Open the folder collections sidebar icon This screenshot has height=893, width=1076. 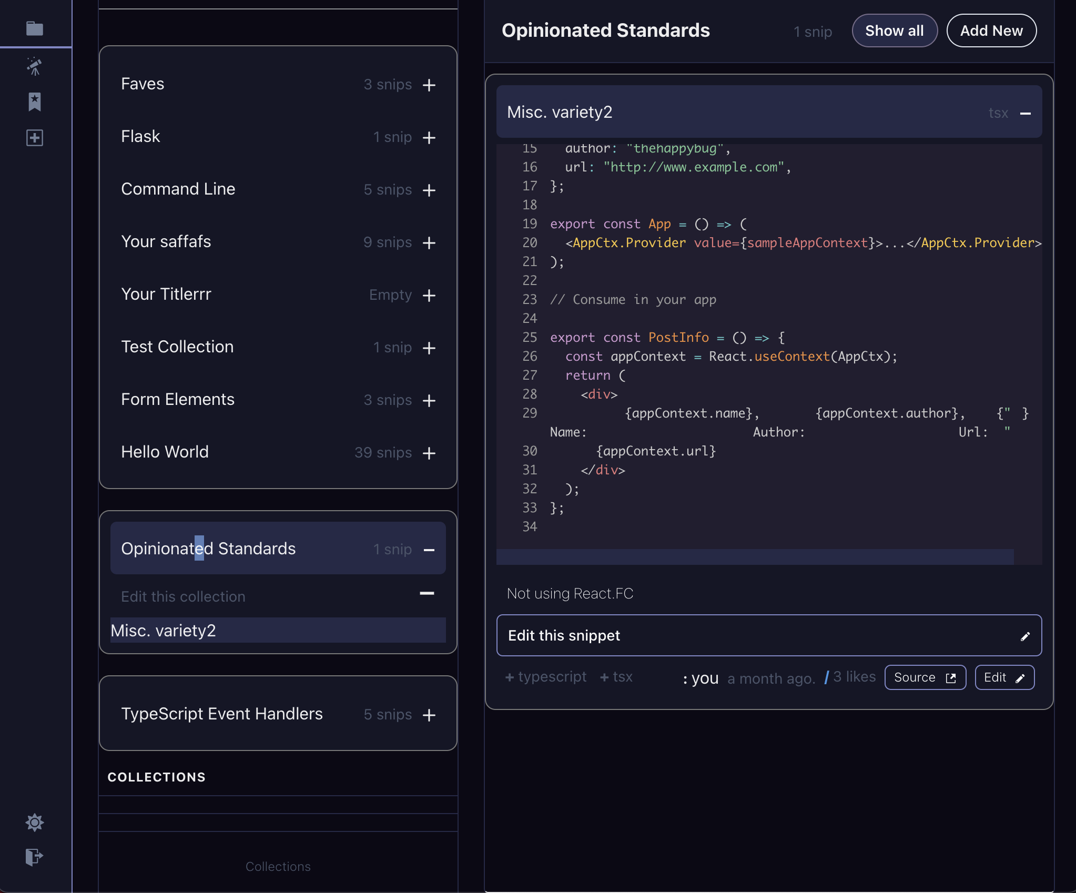coord(35,28)
